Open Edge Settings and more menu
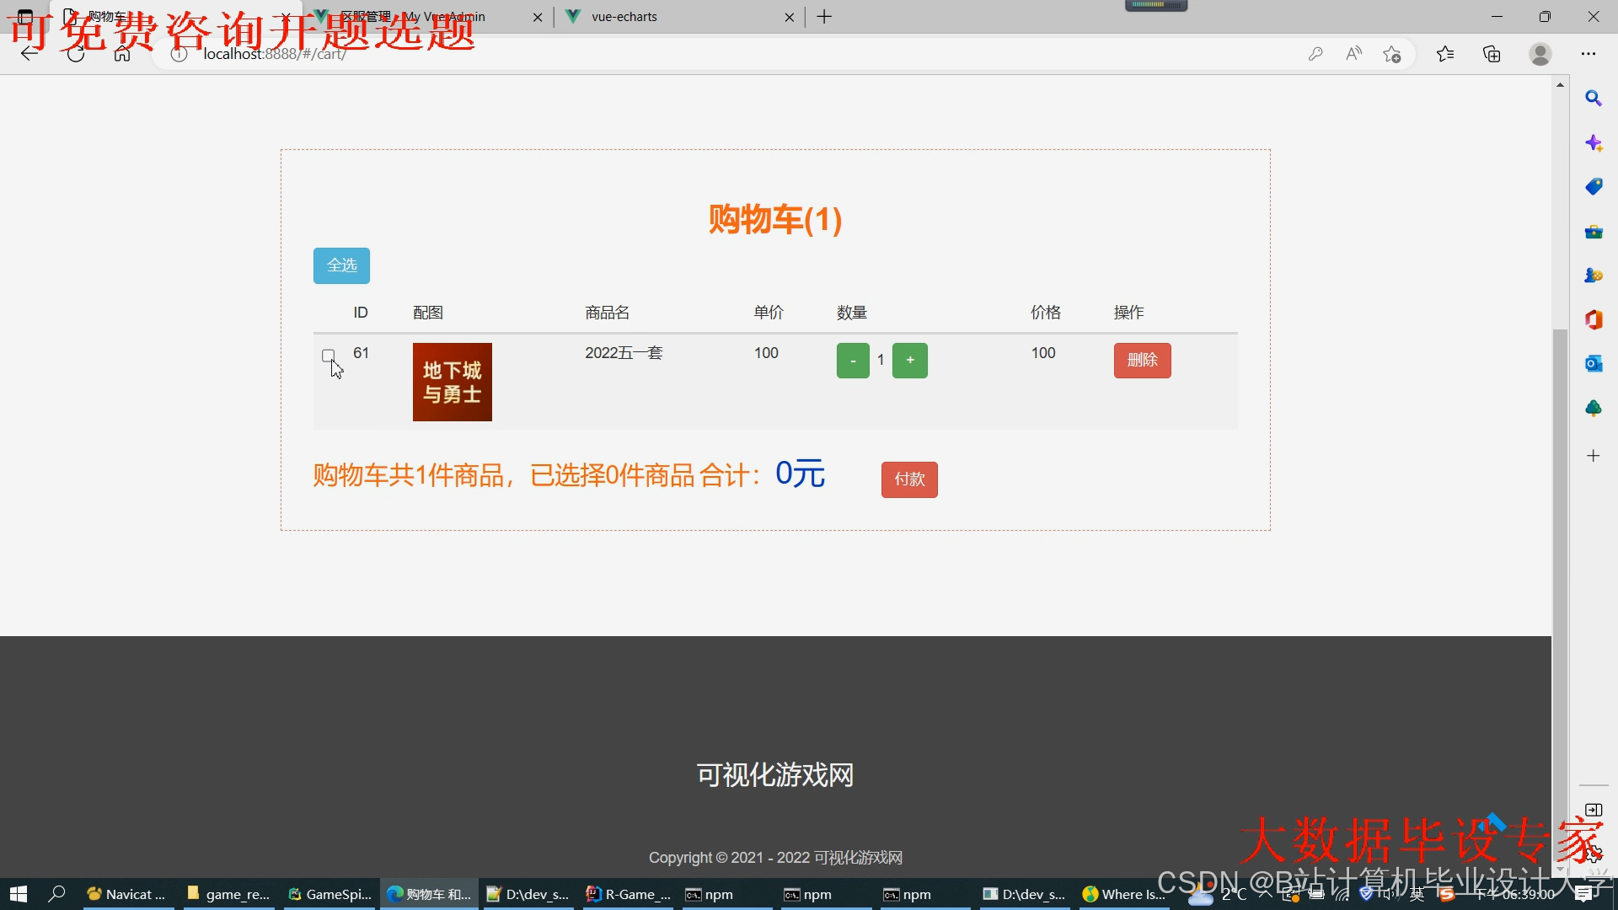The width and height of the screenshot is (1618, 910). pyautogui.click(x=1588, y=54)
